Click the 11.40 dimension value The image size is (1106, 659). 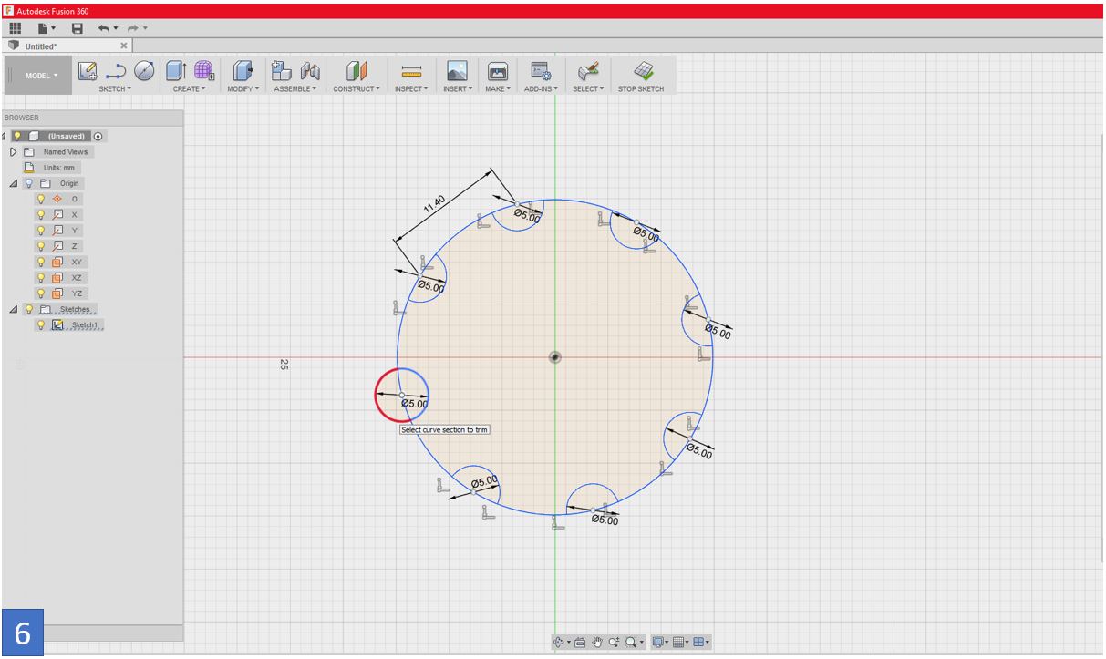[x=435, y=204]
